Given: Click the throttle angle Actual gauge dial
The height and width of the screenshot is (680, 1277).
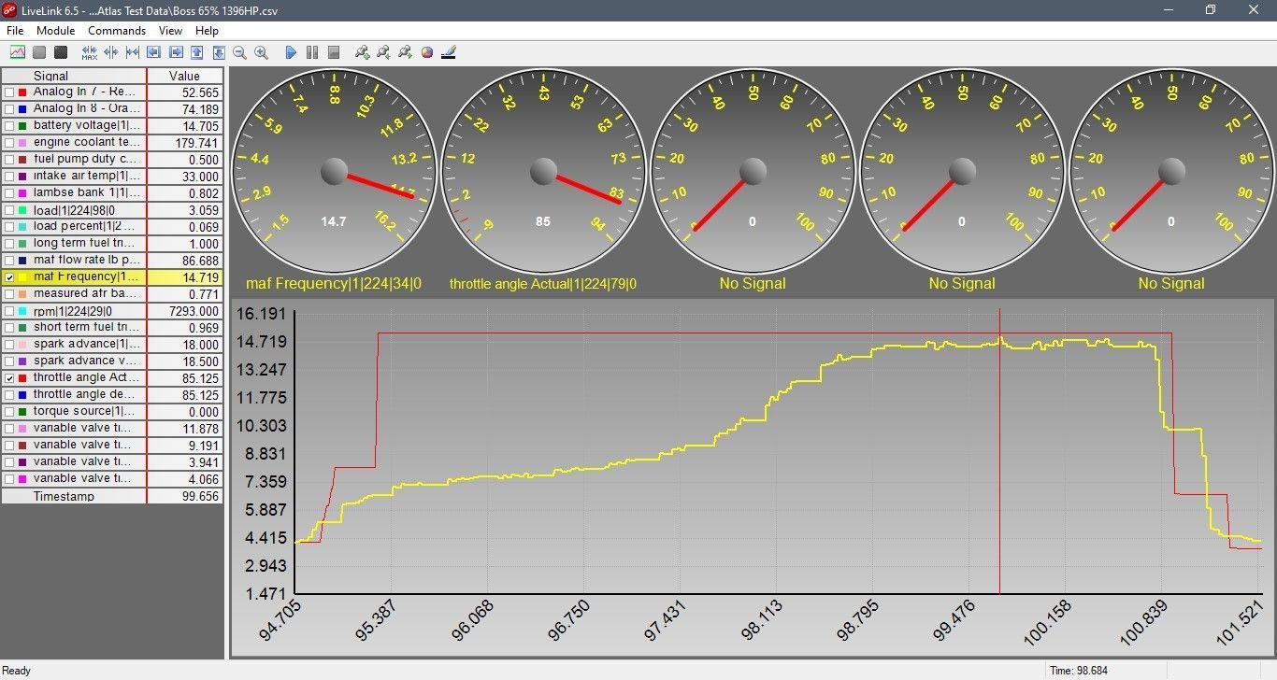Looking at the screenshot, I should 543,172.
